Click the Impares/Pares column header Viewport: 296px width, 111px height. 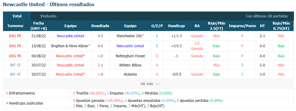point(242,26)
